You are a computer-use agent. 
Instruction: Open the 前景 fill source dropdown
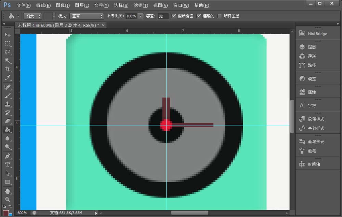[x=32, y=16]
